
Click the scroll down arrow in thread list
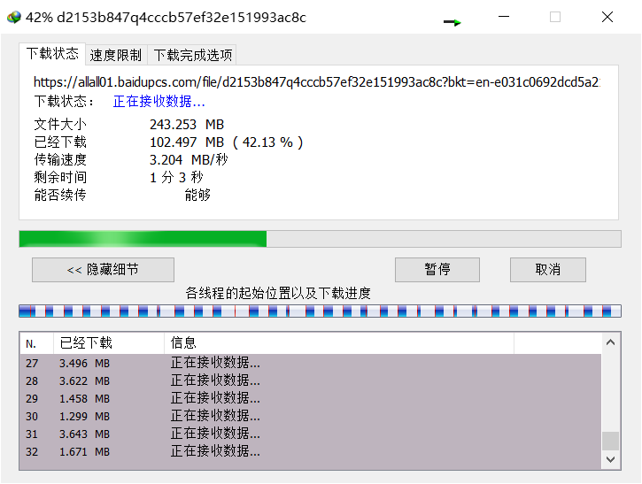point(610,459)
